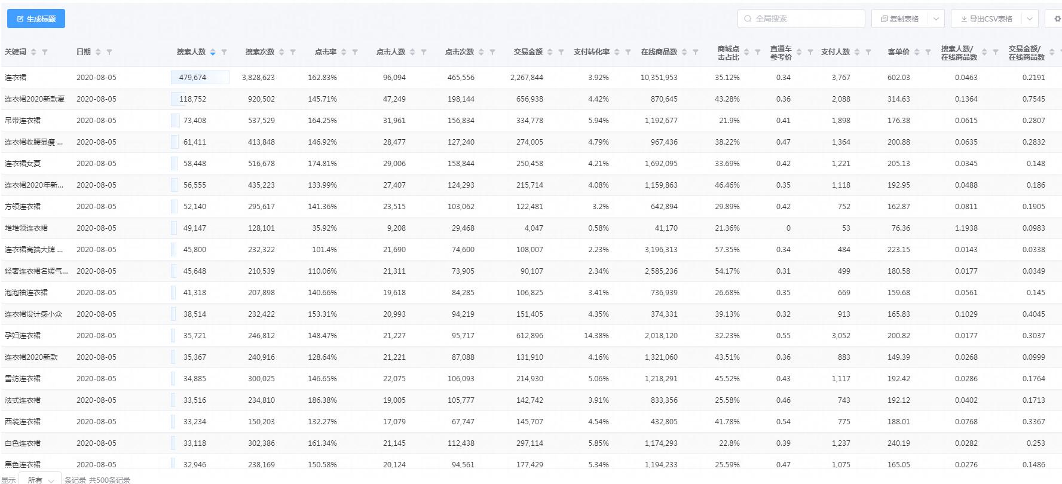Filter the 点击人数 column

coord(424,52)
